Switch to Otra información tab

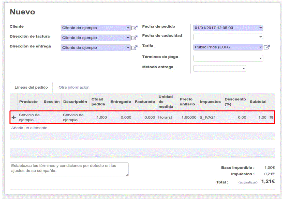pos(74,87)
